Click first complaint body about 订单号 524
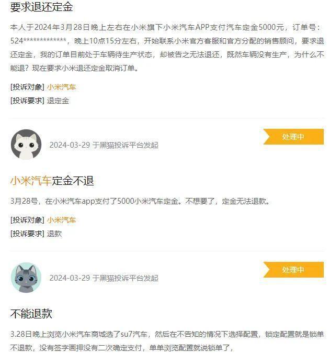330x353 pixels. click(x=167, y=48)
